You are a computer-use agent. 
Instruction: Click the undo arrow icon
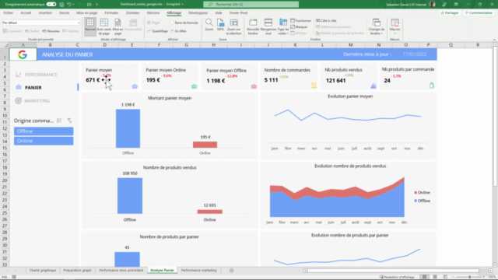(x=69, y=5)
